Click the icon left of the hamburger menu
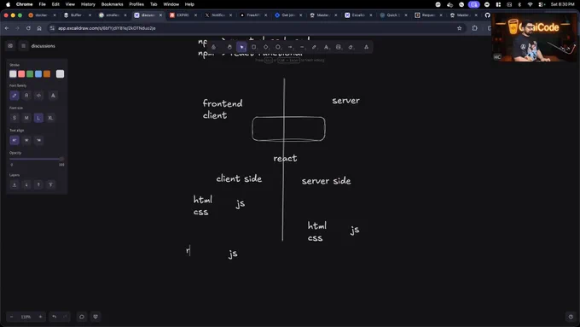 [x=10, y=46]
